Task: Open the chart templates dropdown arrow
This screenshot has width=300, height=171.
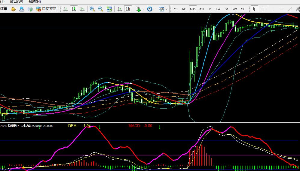Action: pyautogui.click(x=167, y=9)
